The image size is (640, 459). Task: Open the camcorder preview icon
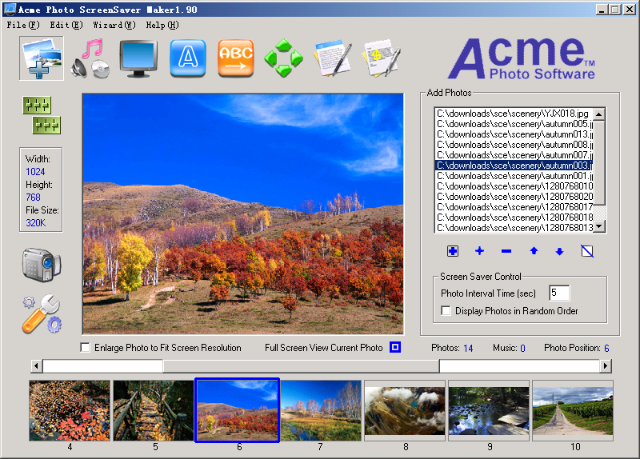coord(42,265)
